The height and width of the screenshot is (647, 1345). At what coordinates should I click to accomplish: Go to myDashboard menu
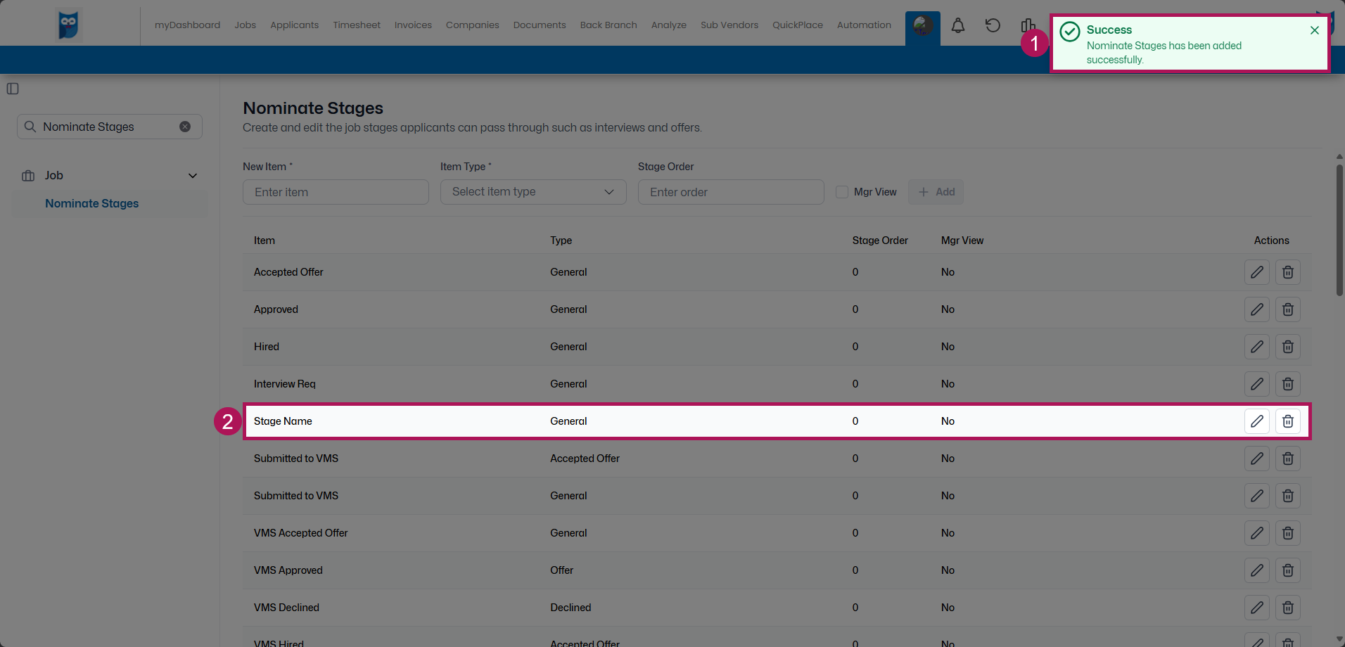pos(187,25)
